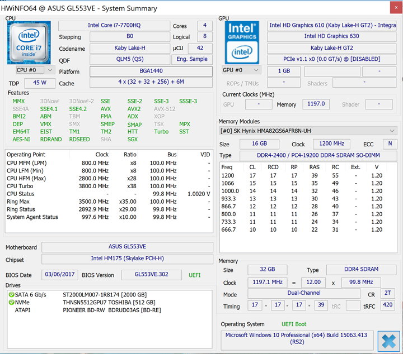
Task: Click the Intel Graphics logo
Action: [242, 42]
